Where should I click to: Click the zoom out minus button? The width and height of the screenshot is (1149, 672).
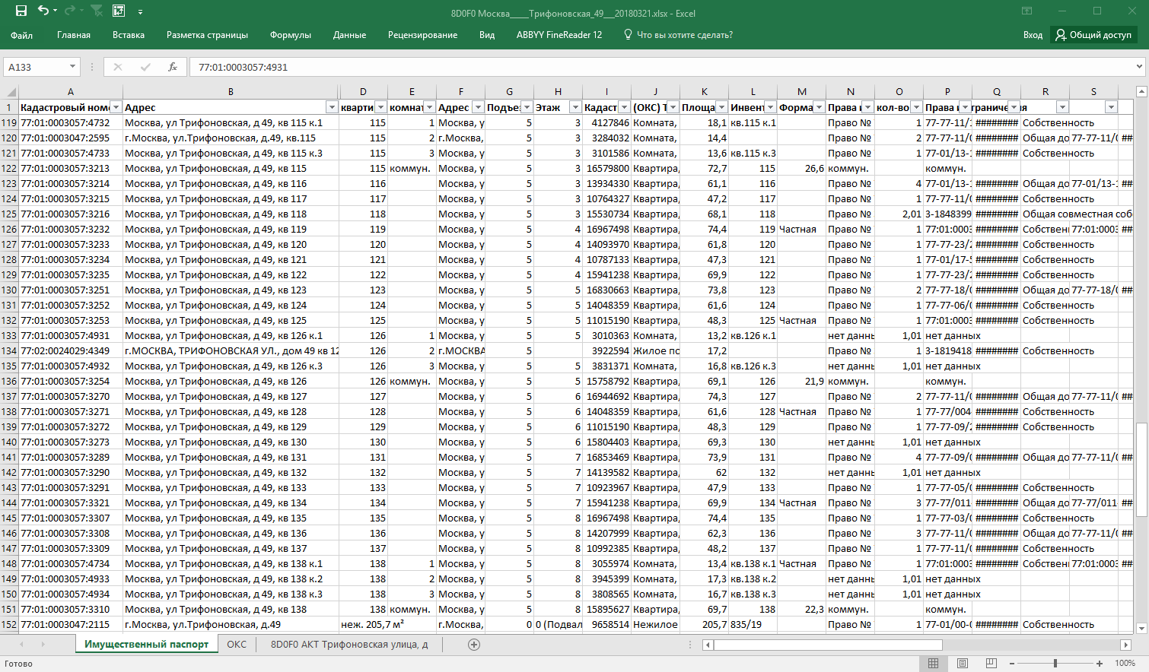[x=1011, y=664]
